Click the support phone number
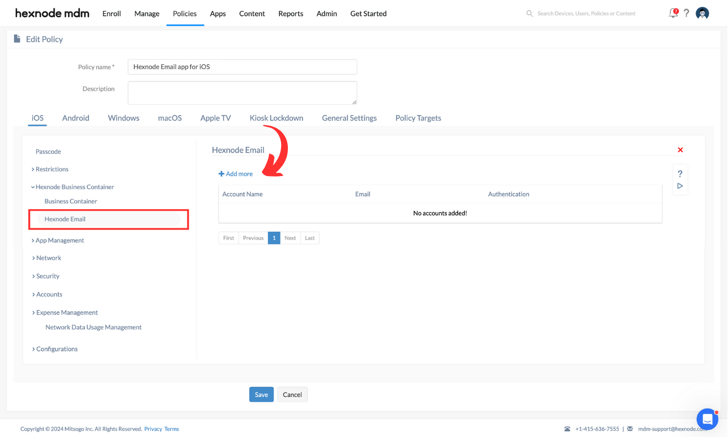Viewport: 728px width, 437px height. pyautogui.click(x=597, y=429)
